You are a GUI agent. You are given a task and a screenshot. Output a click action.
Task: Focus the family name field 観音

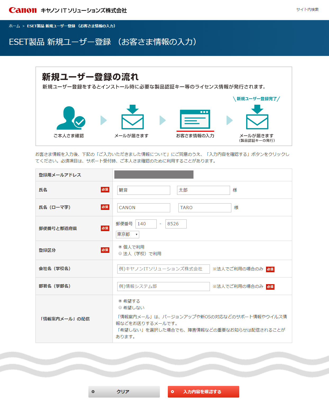click(144, 190)
